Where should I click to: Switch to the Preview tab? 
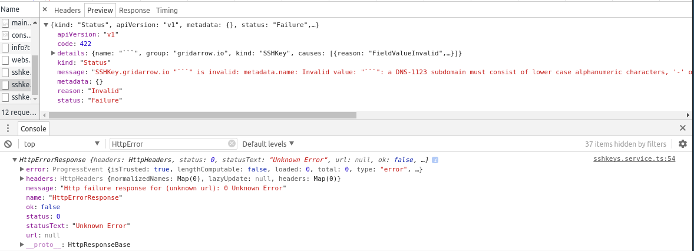pyautogui.click(x=100, y=10)
